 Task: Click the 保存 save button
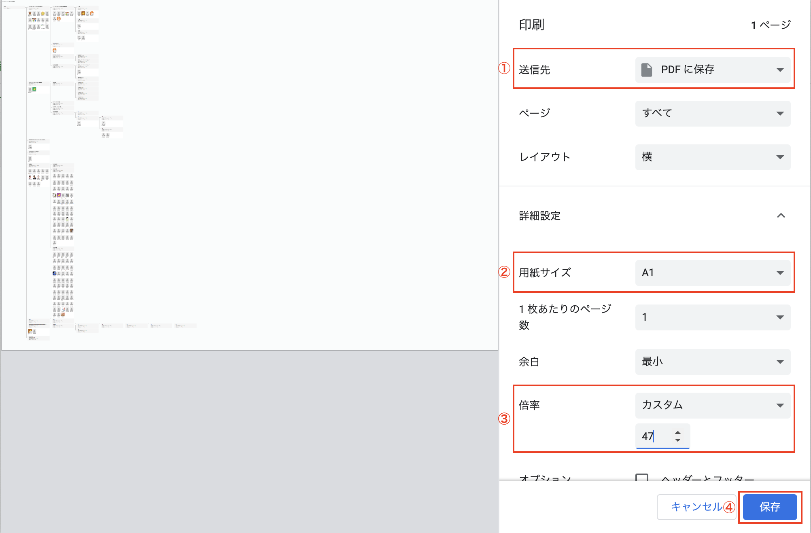[770, 507]
